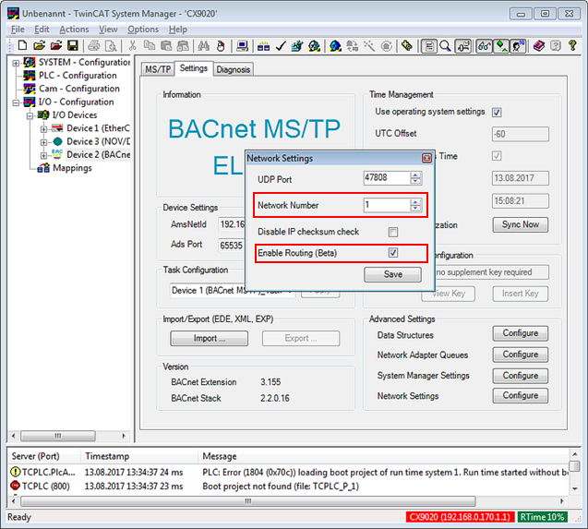
Task: Click the red CX9020 status bar indicator
Action: click(x=460, y=517)
